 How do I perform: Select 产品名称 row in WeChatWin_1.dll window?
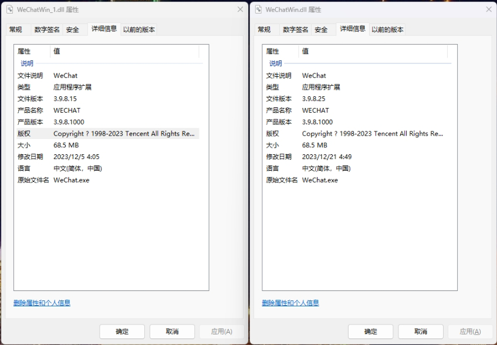pos(108,110)
